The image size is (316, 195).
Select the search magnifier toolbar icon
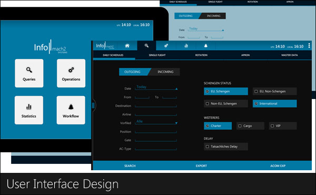pyautogui.click(x=146, y=46)
